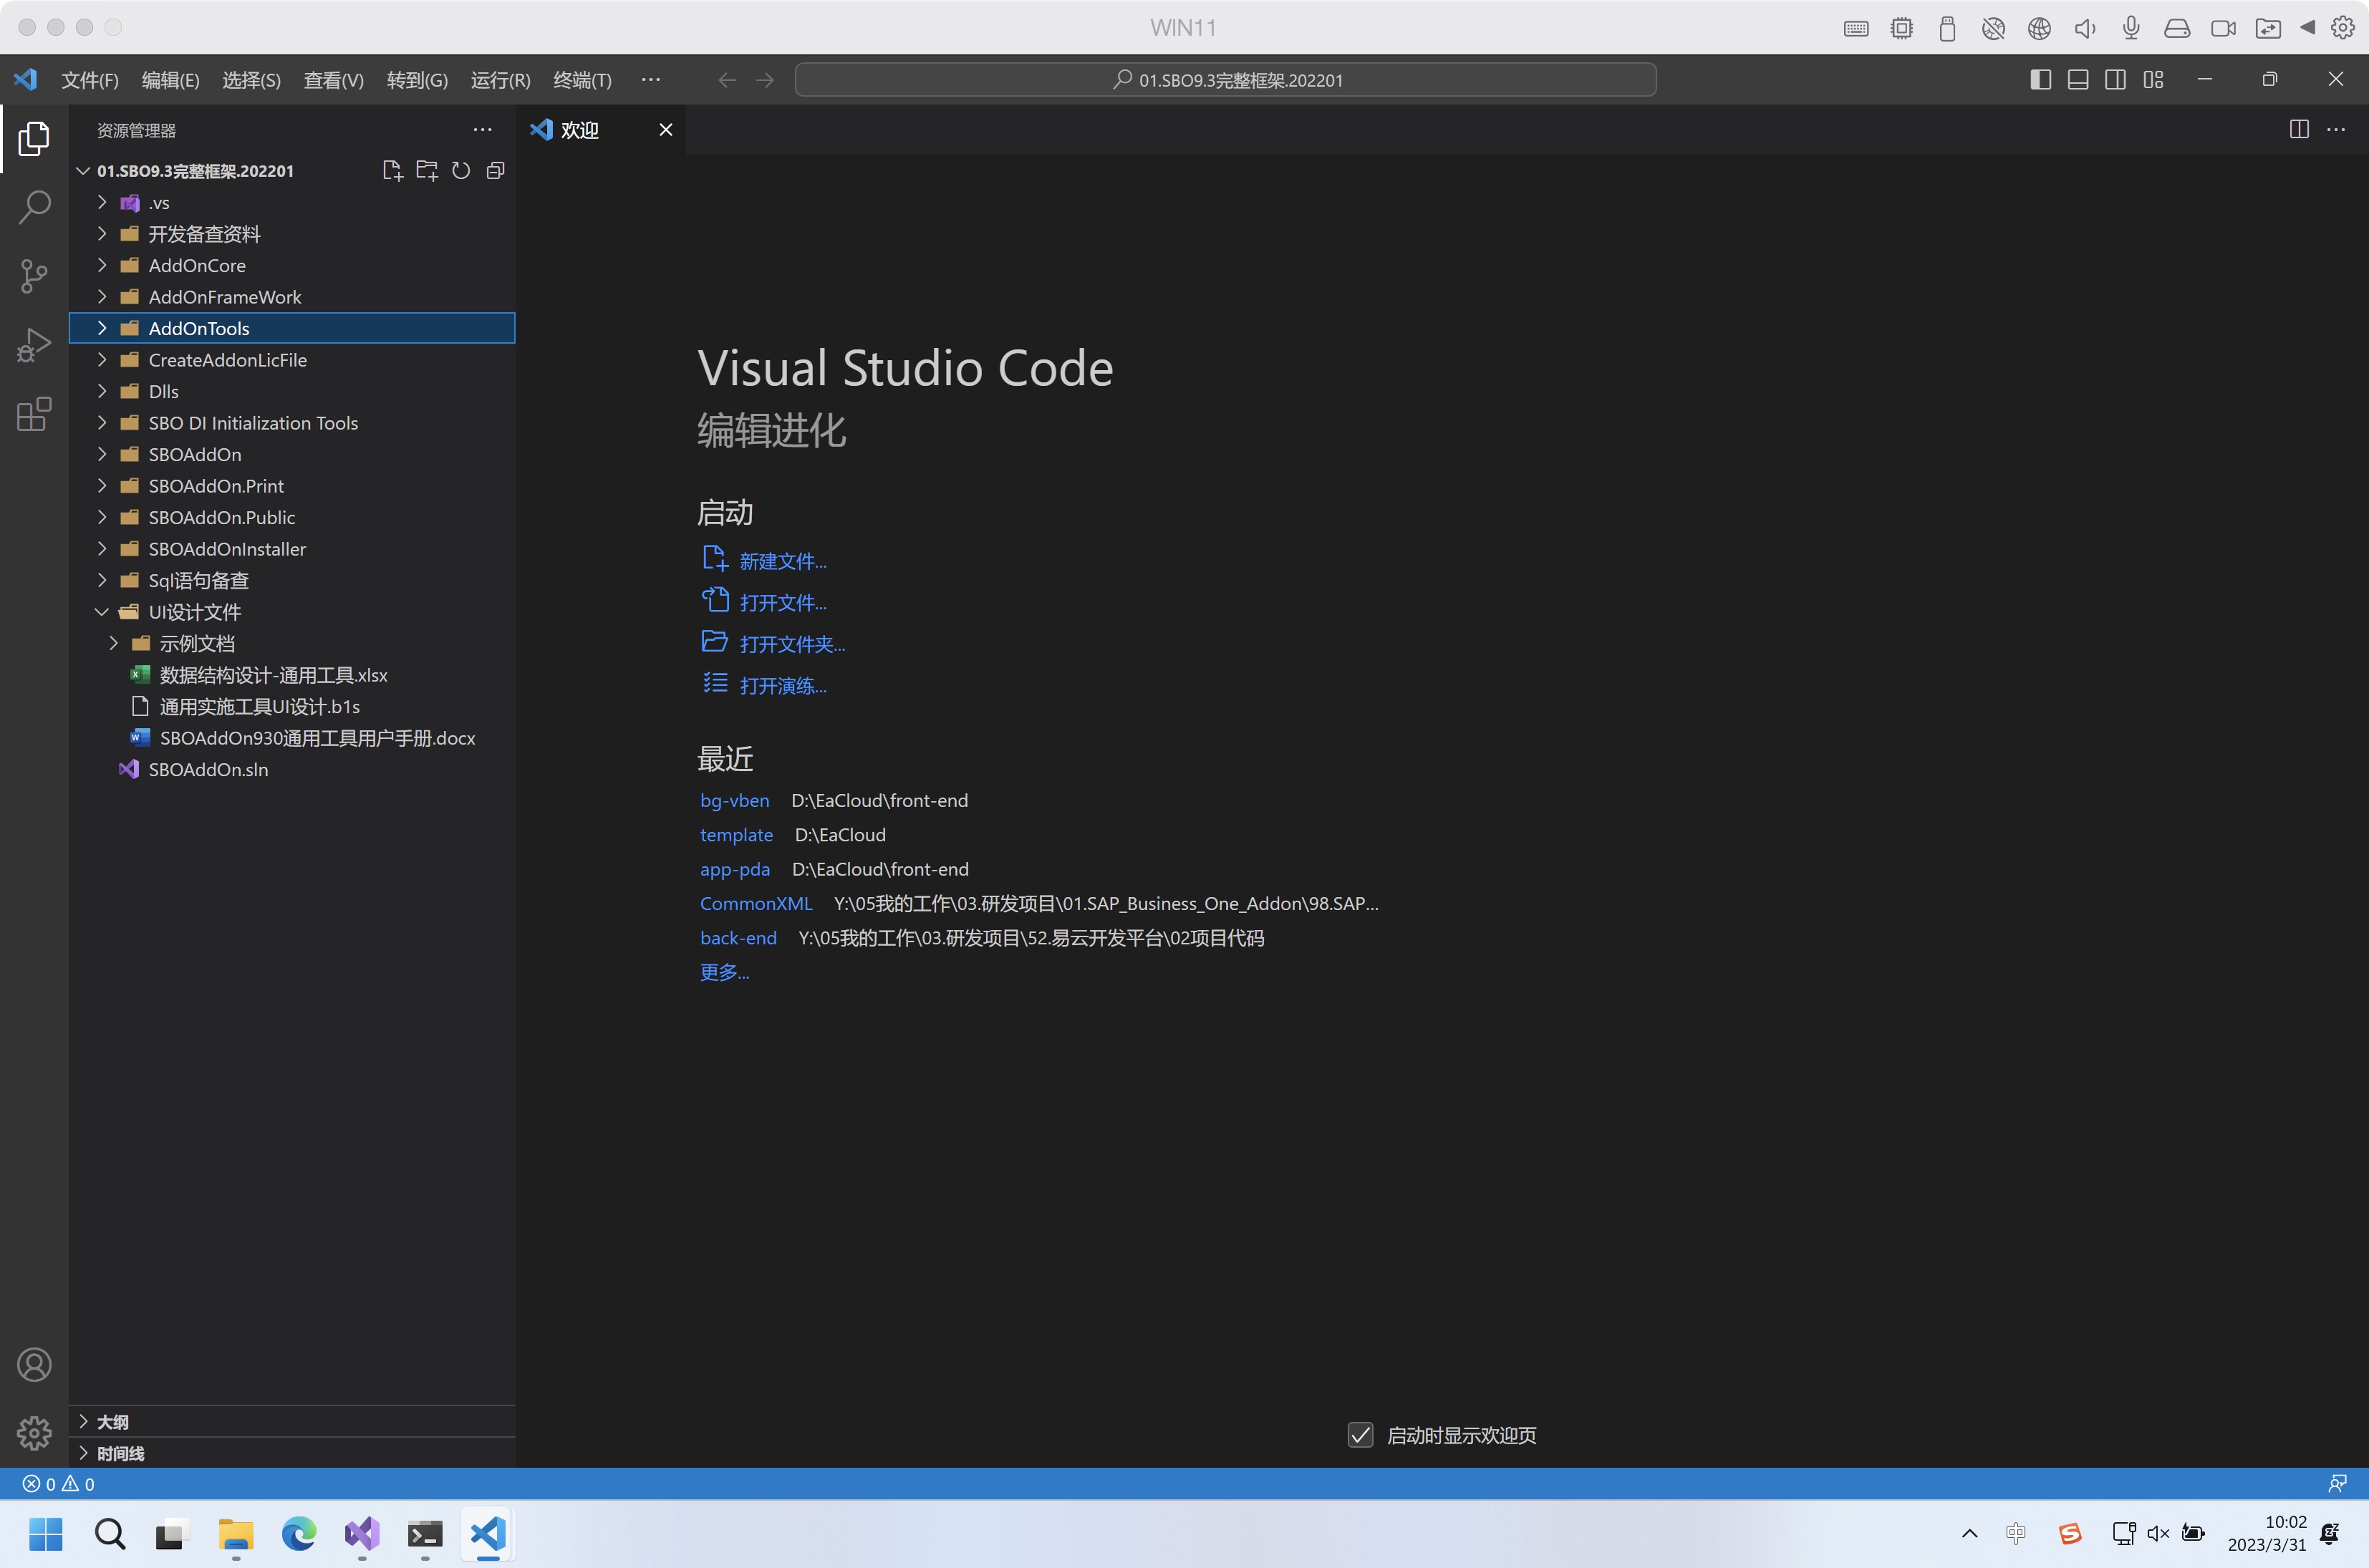Launch Microsoft Edge from taskbar
2369x1568 pixels.
[x=299, y=1533]
